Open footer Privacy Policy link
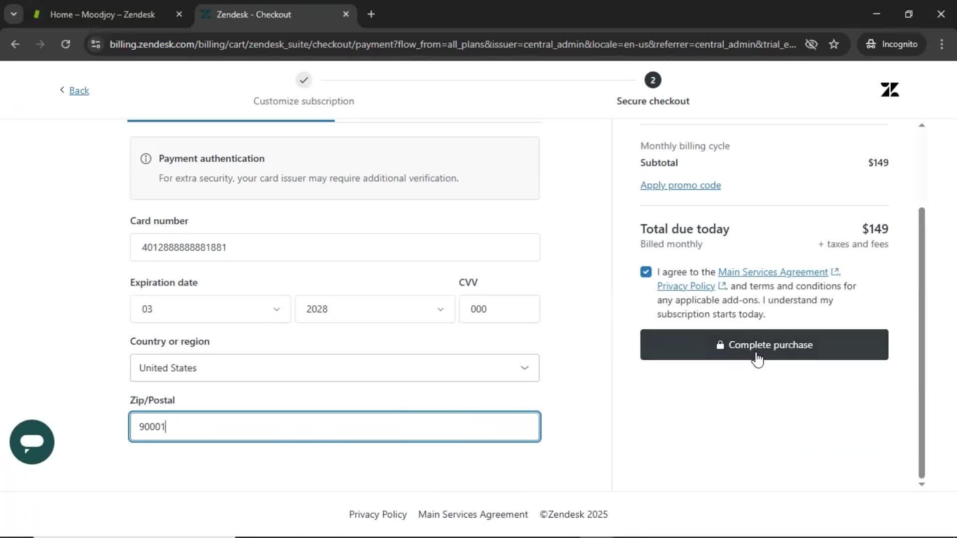The height and width of the screenshot is (538, 957). 378,514
